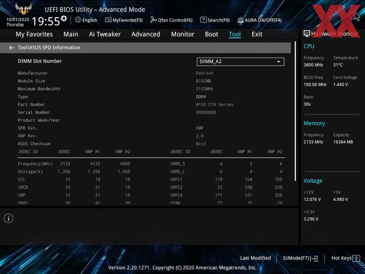Click +5V reading 4.980 V
This screenshot has height=274, width=365.
tap(340, 199)
